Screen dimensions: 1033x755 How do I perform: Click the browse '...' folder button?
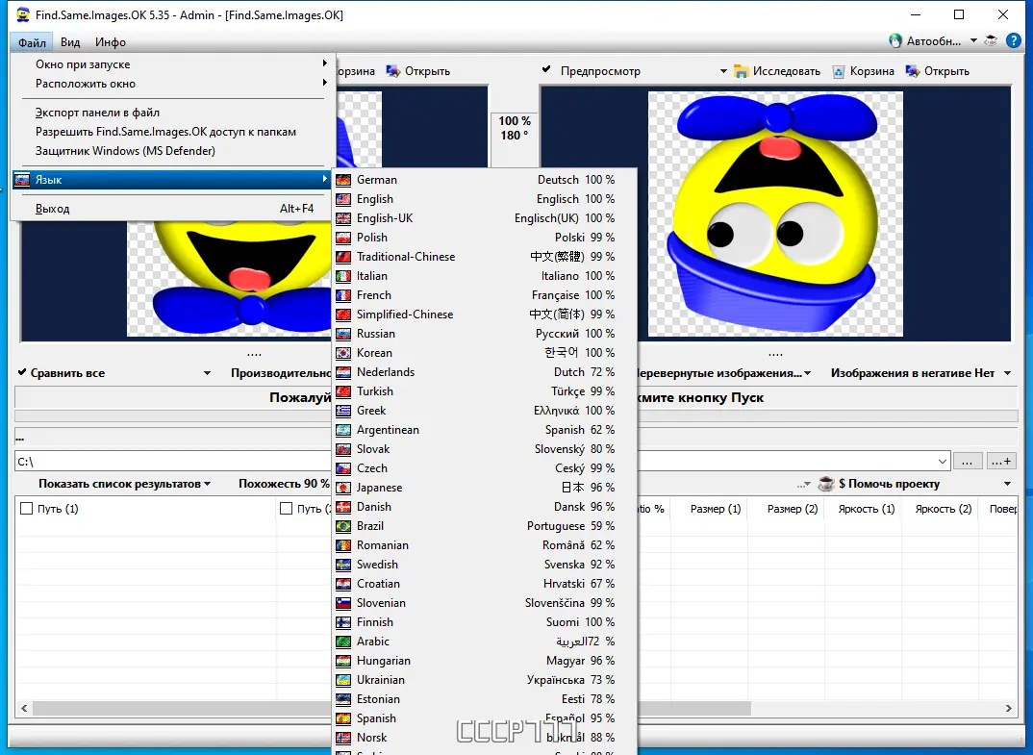click(x=967, y=461)
